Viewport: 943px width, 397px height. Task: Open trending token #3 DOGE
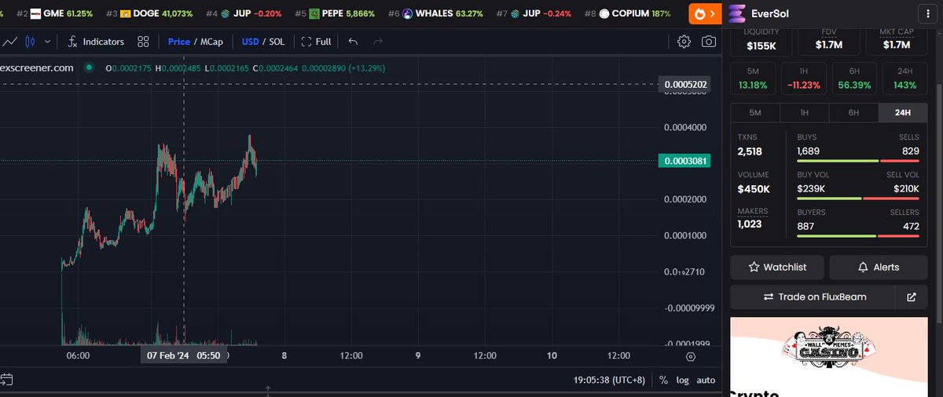(x=149, y=14)
